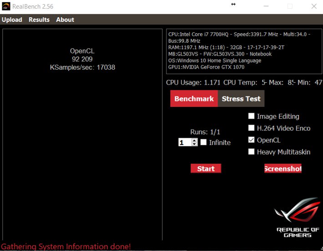Click the KSamples/sec: 17038 value
This screenshot has width=323, height=251.
[x=82, y=67]
